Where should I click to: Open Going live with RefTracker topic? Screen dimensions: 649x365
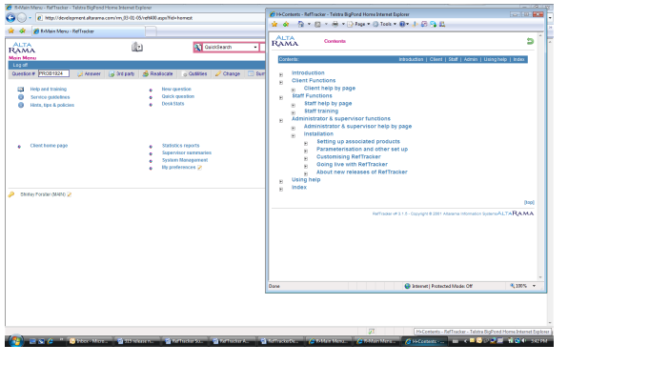[x=352, y=164]
